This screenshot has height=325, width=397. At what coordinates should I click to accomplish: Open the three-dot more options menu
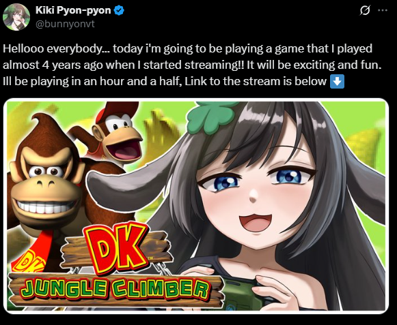pyautogui.click(x=383, y=10)
